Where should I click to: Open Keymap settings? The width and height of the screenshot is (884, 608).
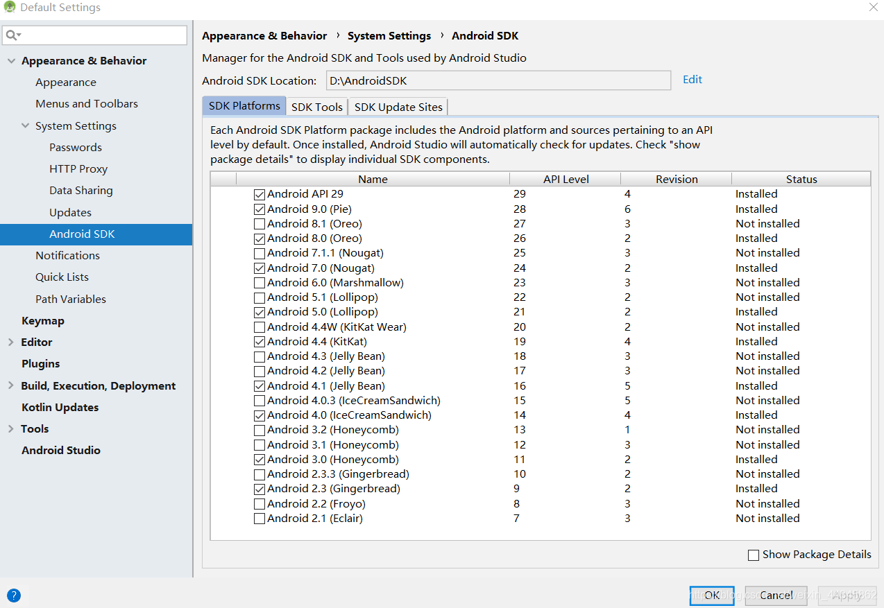pos(43,321)
